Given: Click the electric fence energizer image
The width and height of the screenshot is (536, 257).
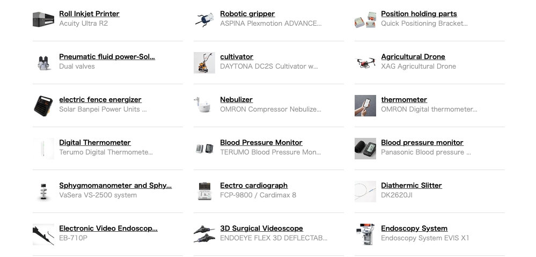Looking at the screenshot, I should (x=43, y=106).
